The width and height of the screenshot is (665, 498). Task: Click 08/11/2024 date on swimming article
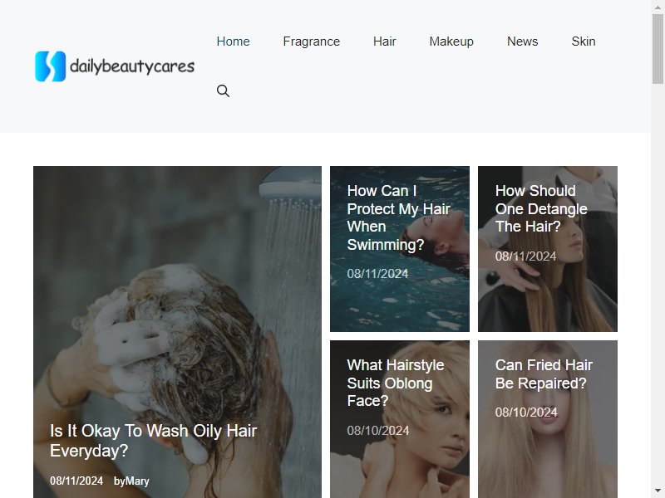377,274
